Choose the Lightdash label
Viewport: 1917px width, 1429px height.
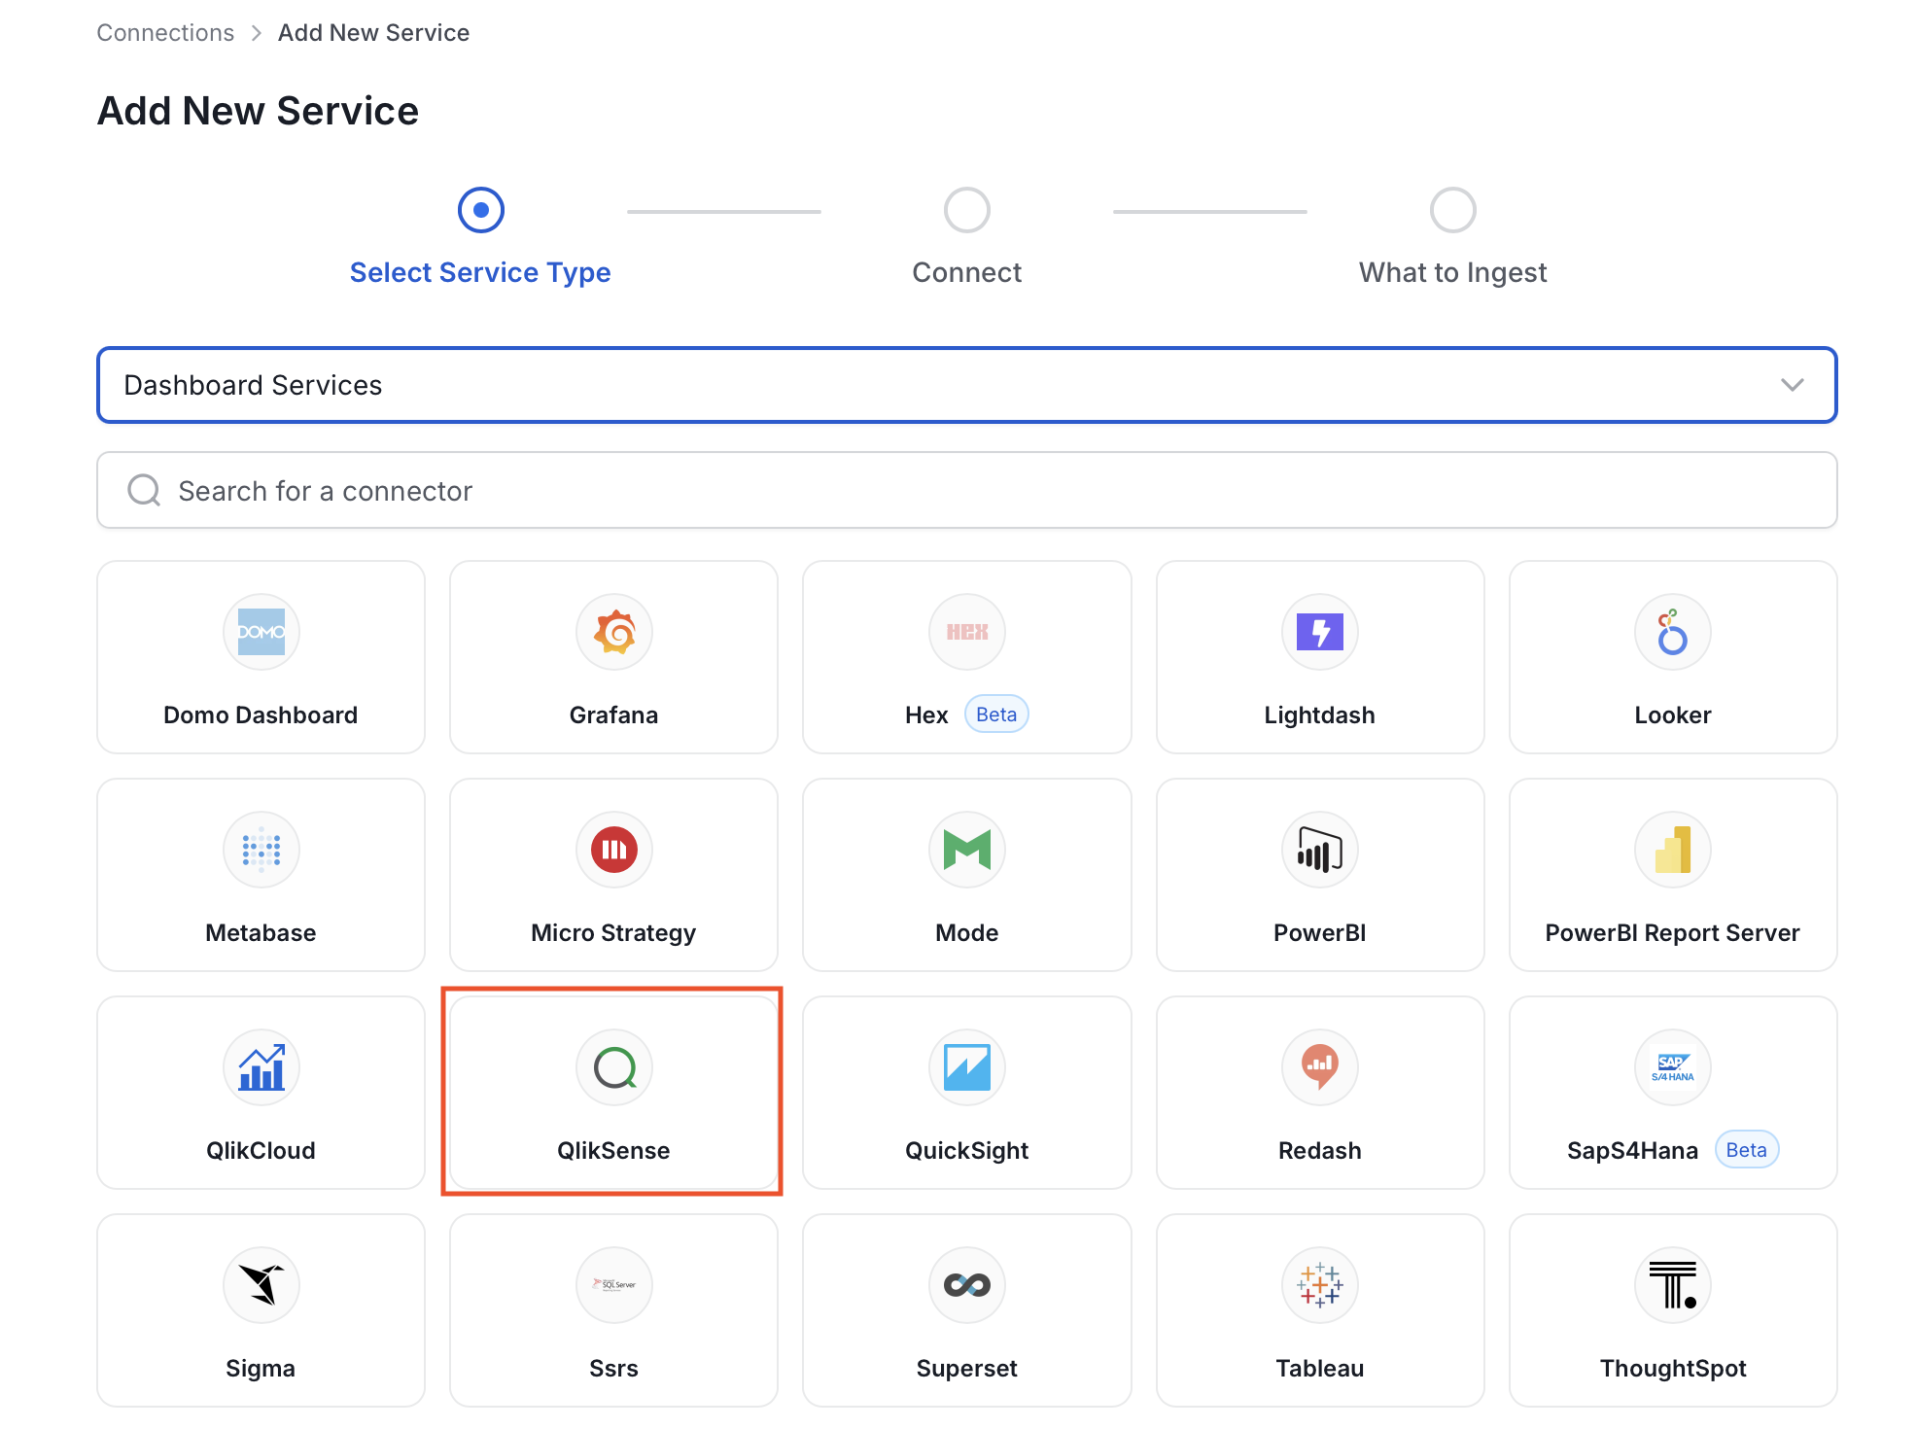coord(1320,714)
